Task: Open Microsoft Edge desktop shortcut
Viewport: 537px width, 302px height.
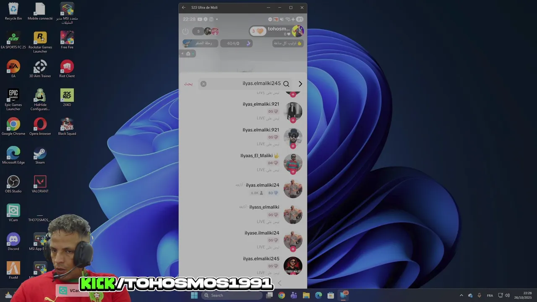Action: [x=13, y=155]
